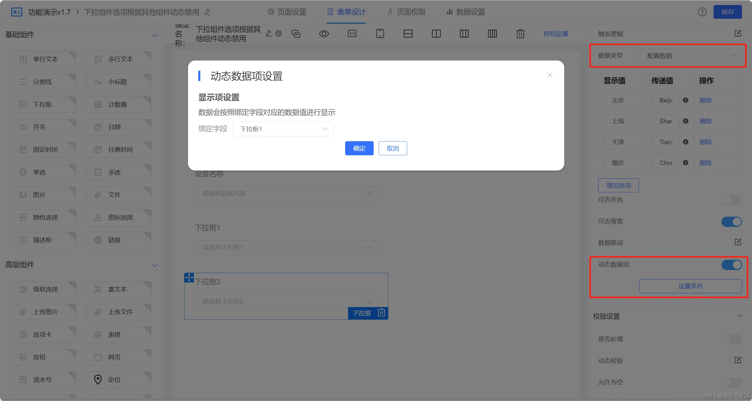Collapse the 基础组件 section
This screenshot has width=752, height=401.
[154, 35]
